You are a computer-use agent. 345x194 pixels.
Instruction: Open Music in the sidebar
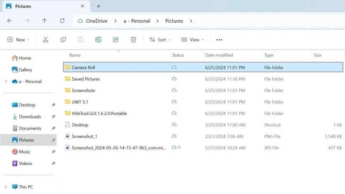pos(21,152)
